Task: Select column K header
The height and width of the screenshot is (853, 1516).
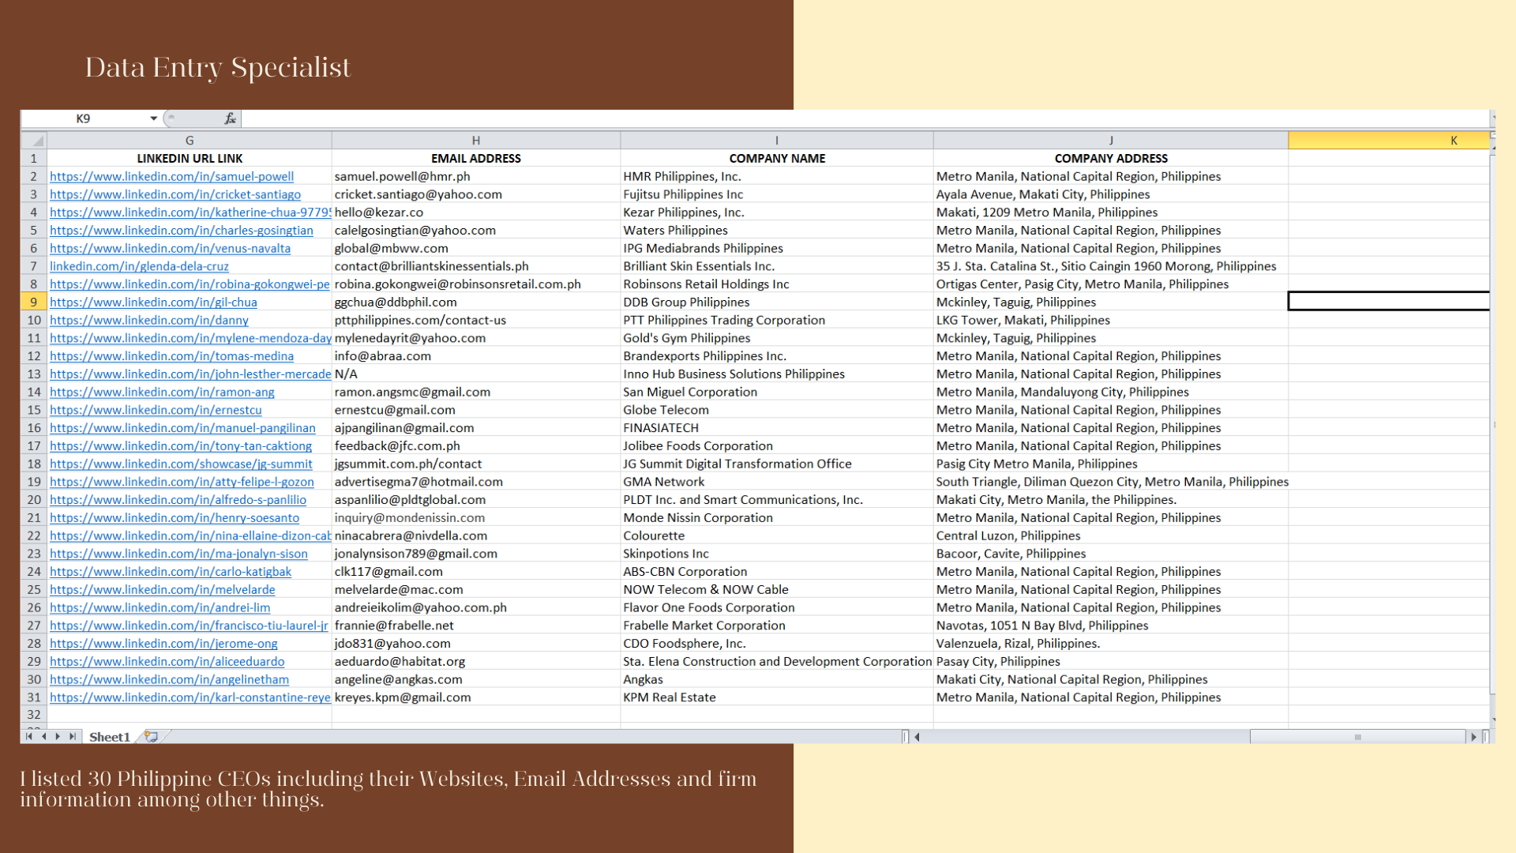Action: click(1388, 141)
